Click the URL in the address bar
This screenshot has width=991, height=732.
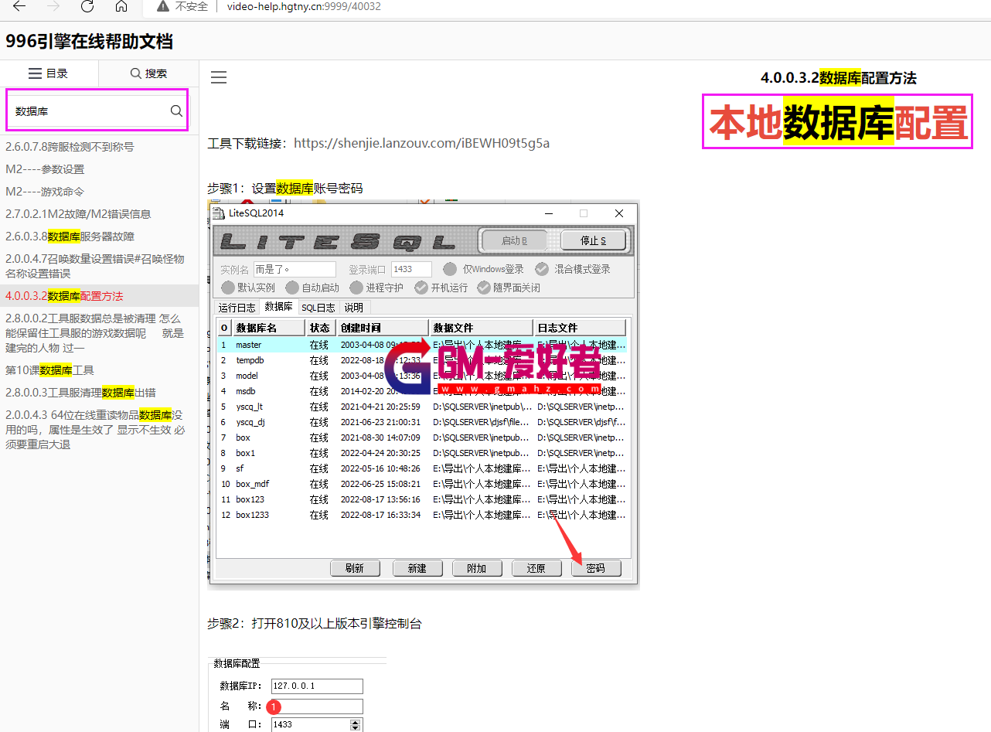coord(304,6)
